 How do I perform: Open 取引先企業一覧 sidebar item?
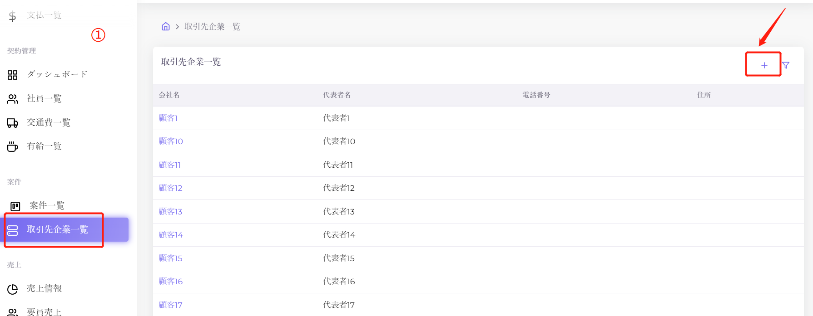(x=57, y=230)
